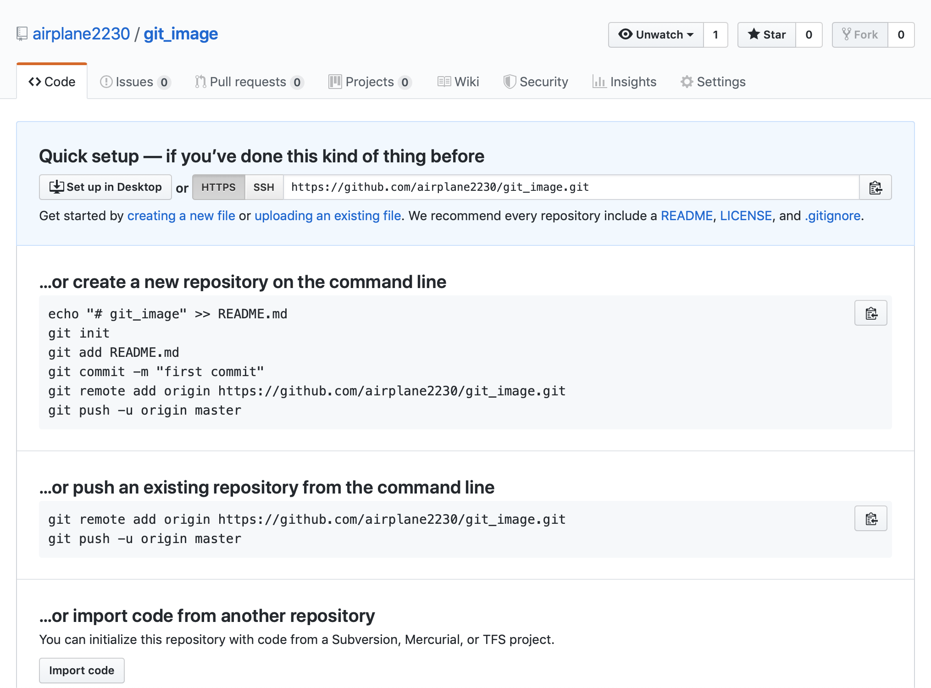Click the 'git commit -m "first commit"' line
The image size is (931, 688).
156,372
